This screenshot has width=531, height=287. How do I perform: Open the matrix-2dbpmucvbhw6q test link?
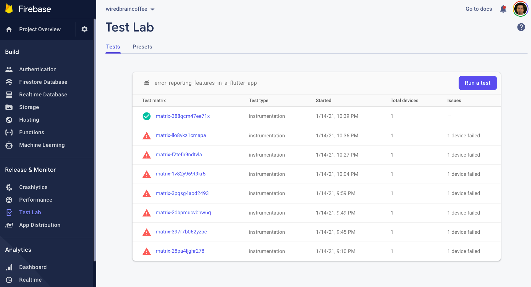coord(183,212)
